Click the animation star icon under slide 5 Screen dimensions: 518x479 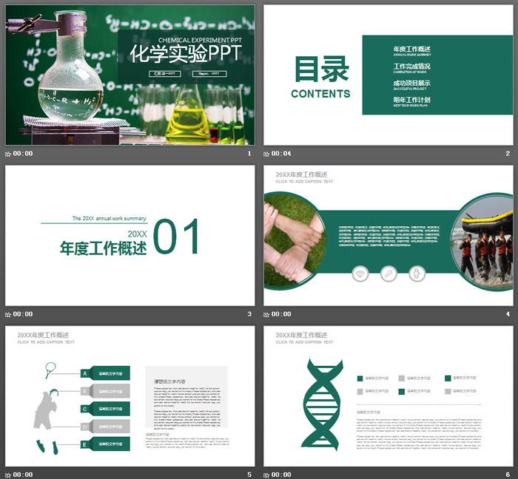(8, 475)
